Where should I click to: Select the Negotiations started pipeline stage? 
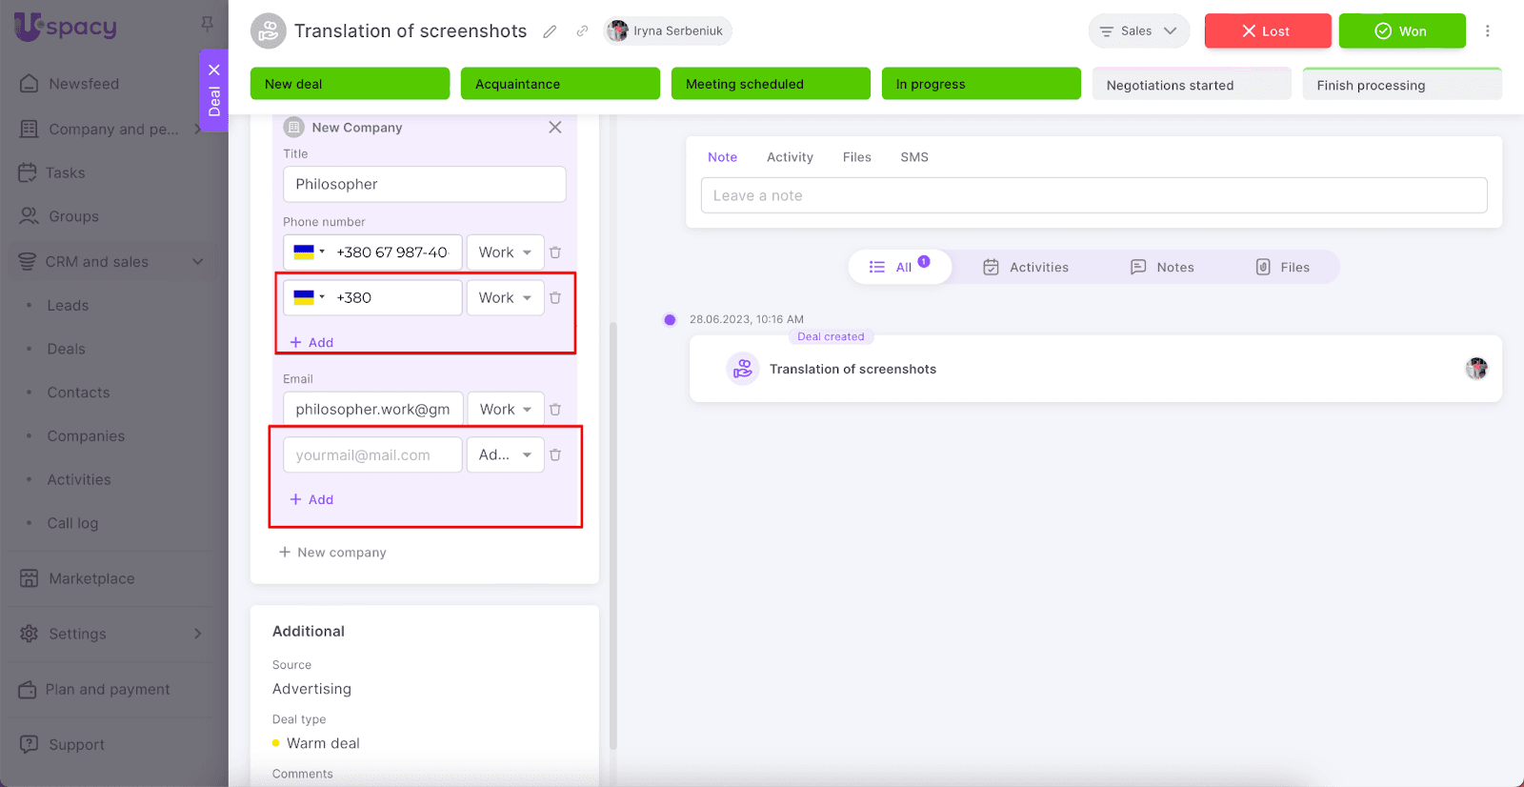click(1191, 85)
